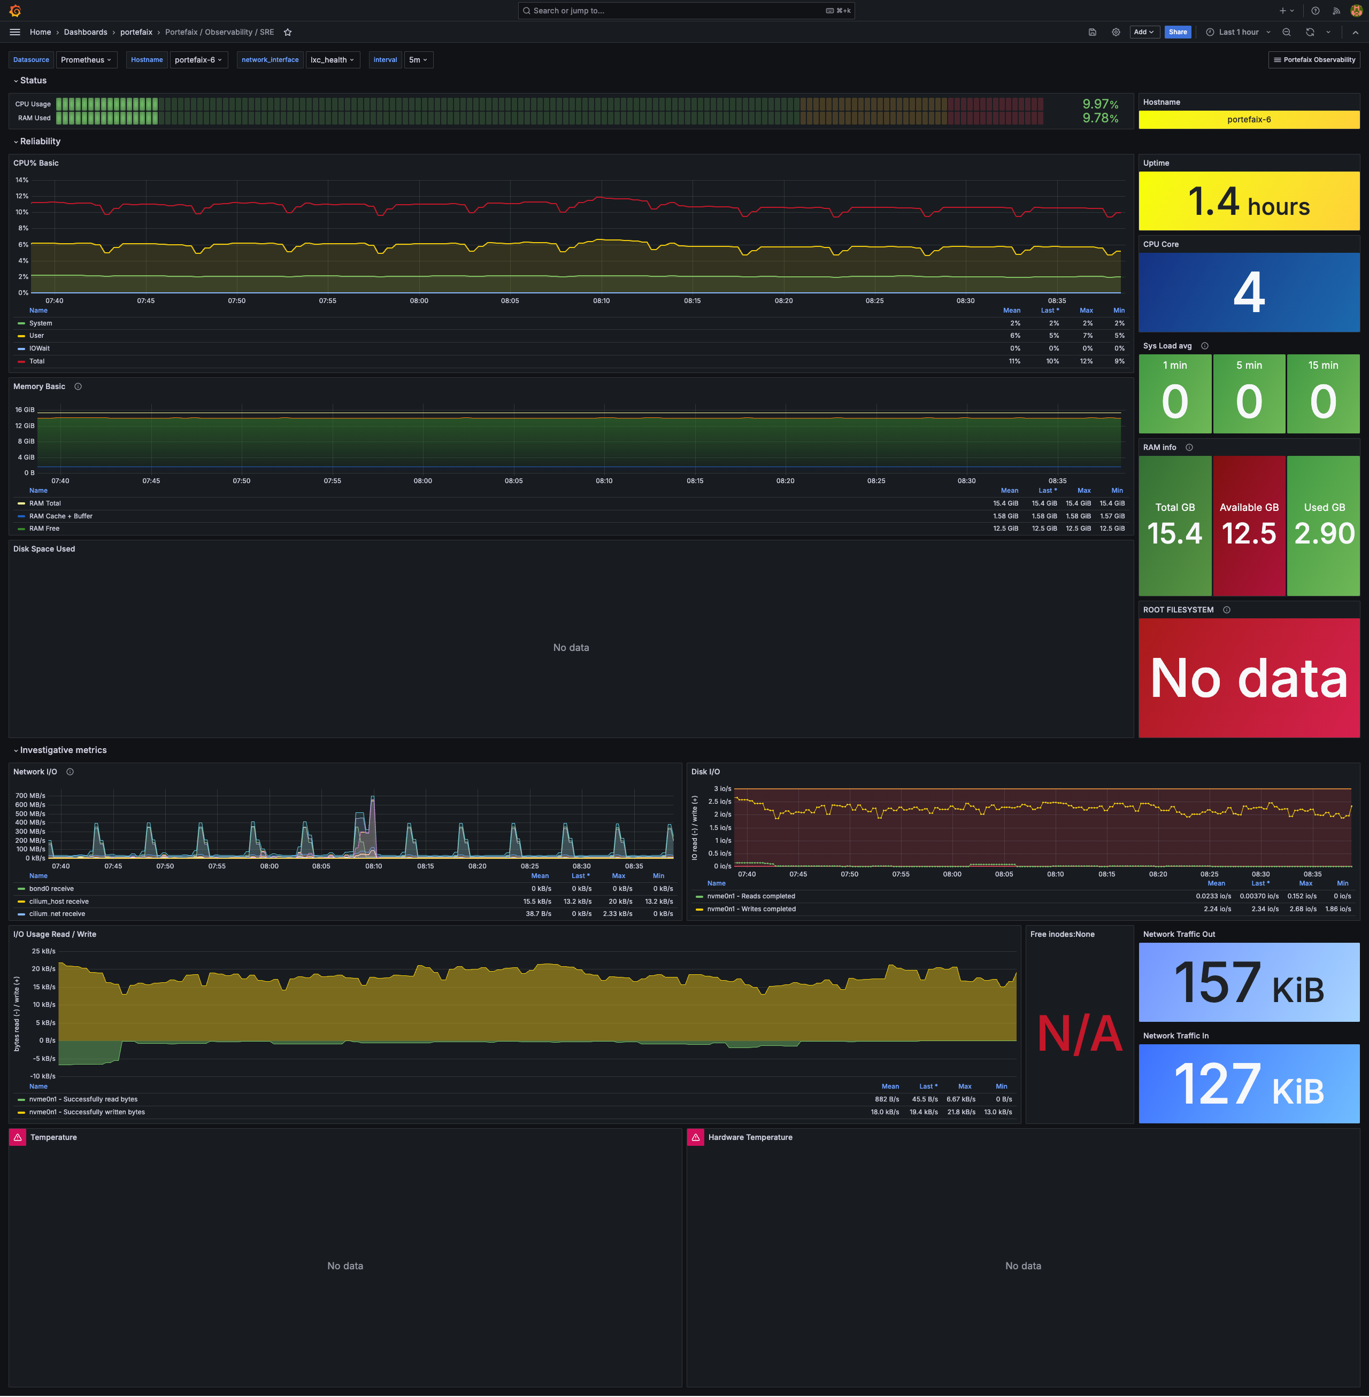This screenshot has height=1397, width=1369.
Task: Click the Search or jump to field
Action: (x=676, y=11)
